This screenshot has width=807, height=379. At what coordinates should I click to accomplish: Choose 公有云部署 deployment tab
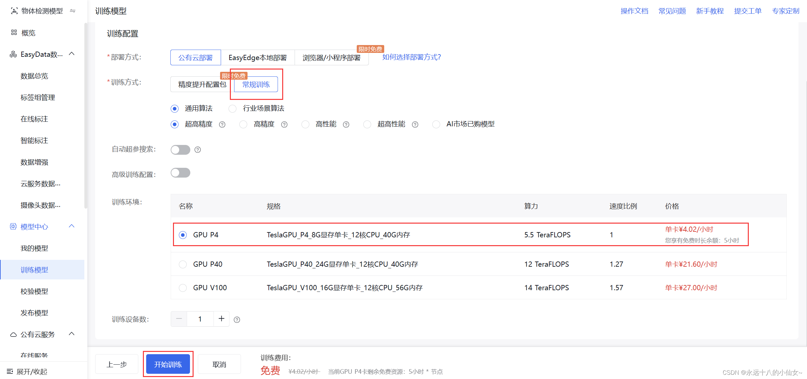point(196,57)
